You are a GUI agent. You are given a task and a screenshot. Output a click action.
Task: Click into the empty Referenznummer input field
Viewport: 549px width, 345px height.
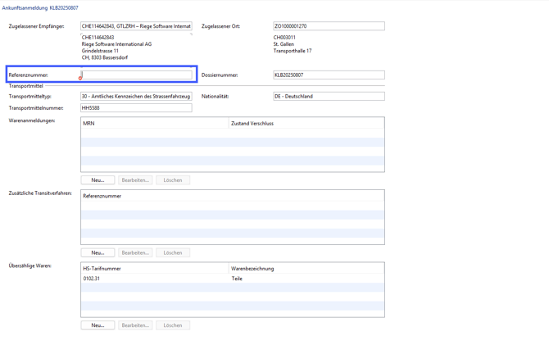pyautogui.click(x=137, y=75)
